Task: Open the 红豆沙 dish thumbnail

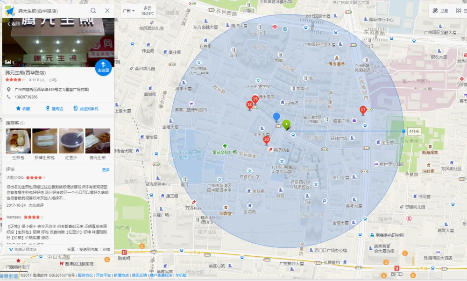Action: pyautogui.click(x=71, y=141)
